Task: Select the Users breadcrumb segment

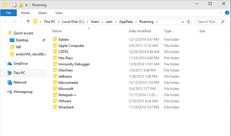Action: (x=95, y=22)
